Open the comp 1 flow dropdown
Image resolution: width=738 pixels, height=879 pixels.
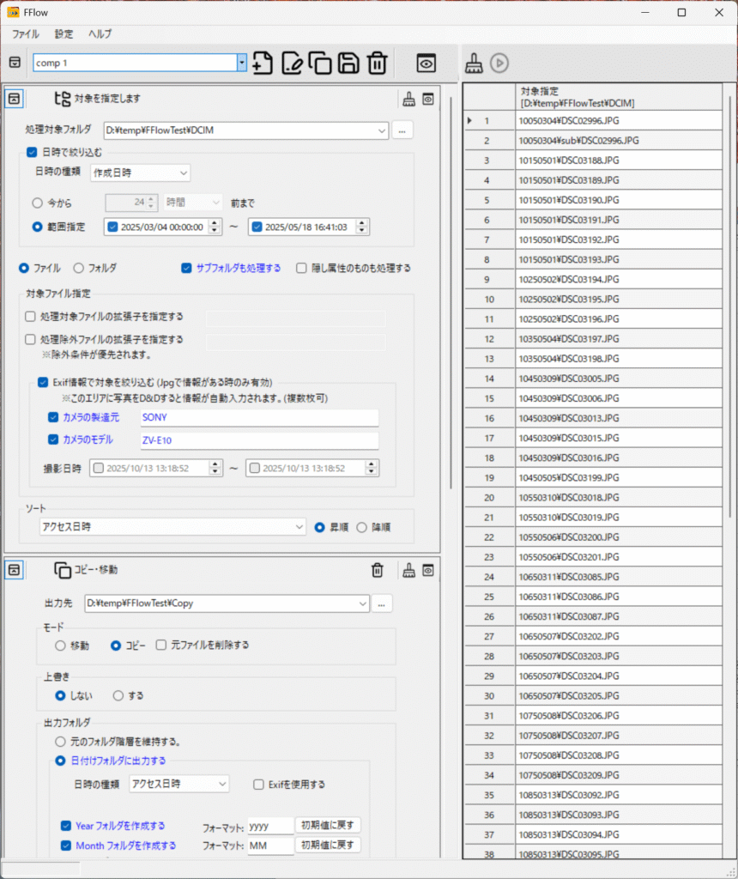(x=242, y=63)
